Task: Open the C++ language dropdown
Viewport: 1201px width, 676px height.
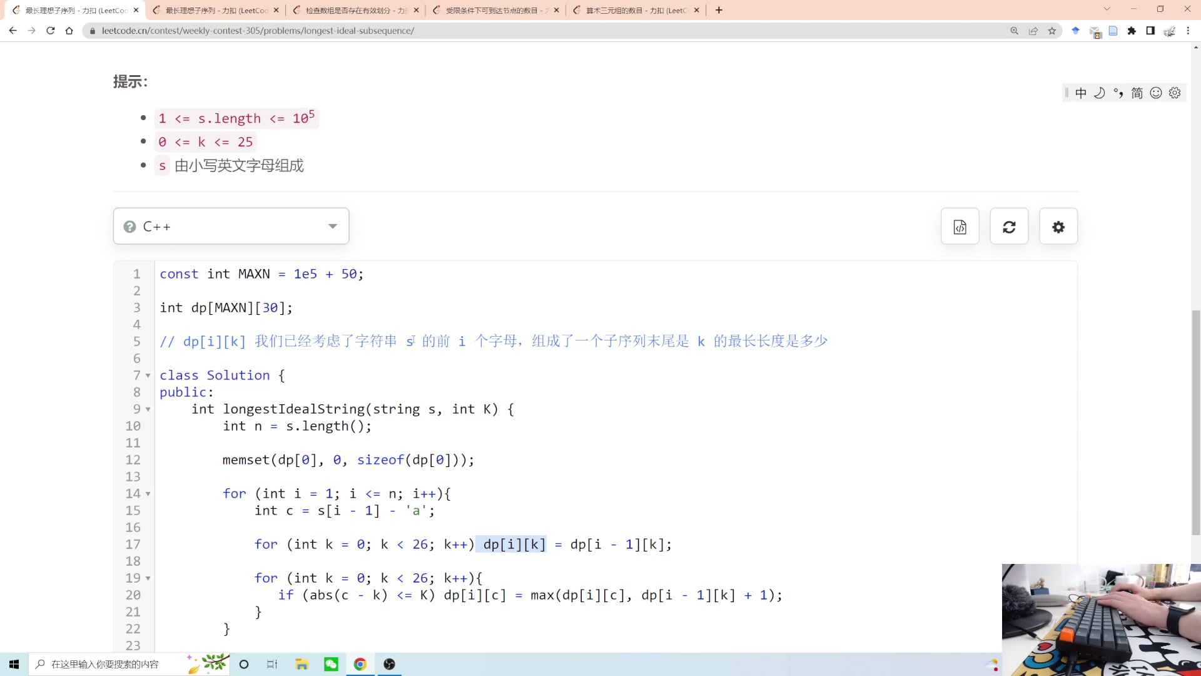Action: point(231,227)
